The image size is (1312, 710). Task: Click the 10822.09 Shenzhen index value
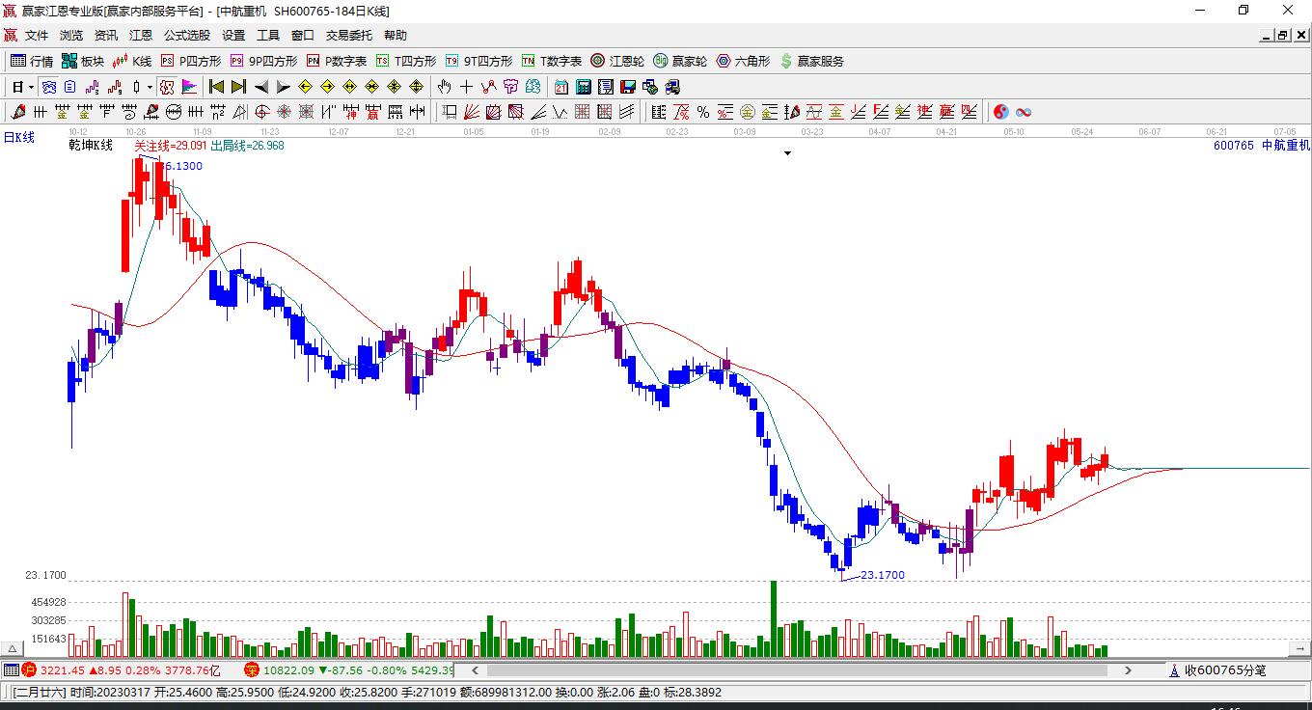coord(289,669)
